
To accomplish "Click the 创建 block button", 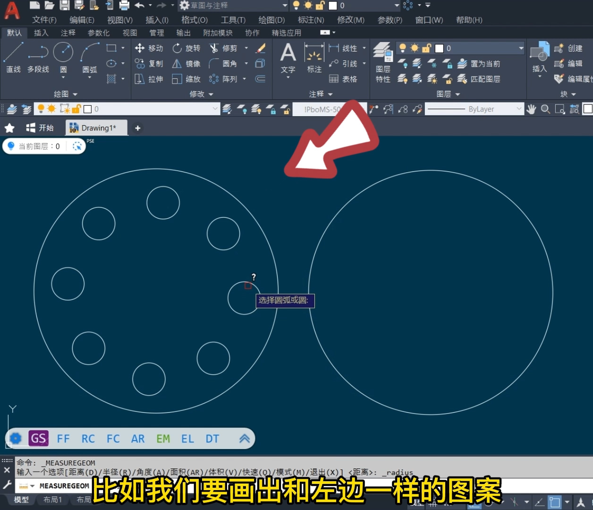I will (x=572, y=48).
